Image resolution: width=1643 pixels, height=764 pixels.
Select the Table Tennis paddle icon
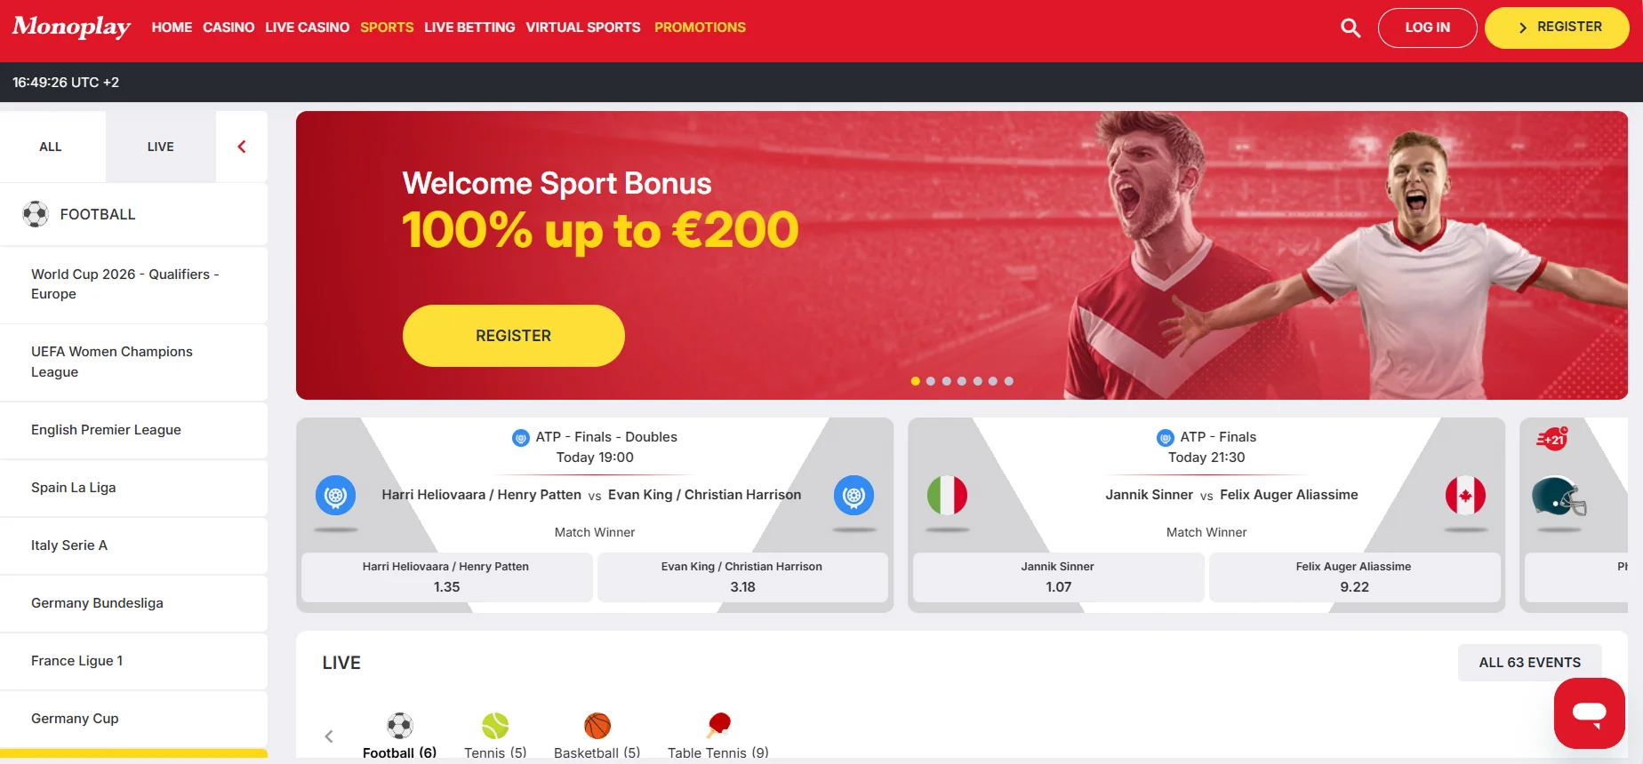[x=718, y=725]
